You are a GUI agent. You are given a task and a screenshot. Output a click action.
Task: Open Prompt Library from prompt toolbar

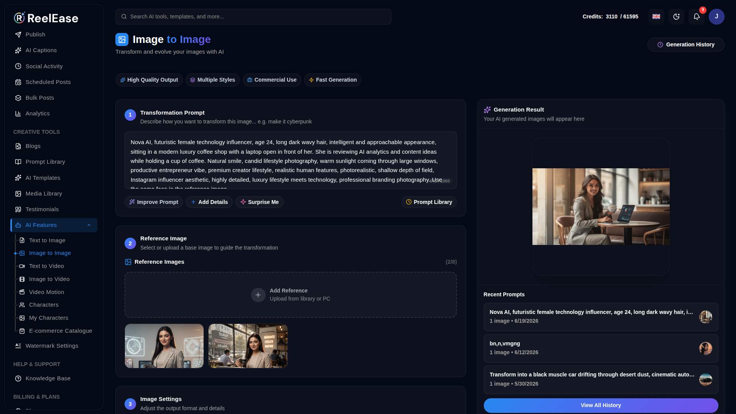[x=429, y=202]
